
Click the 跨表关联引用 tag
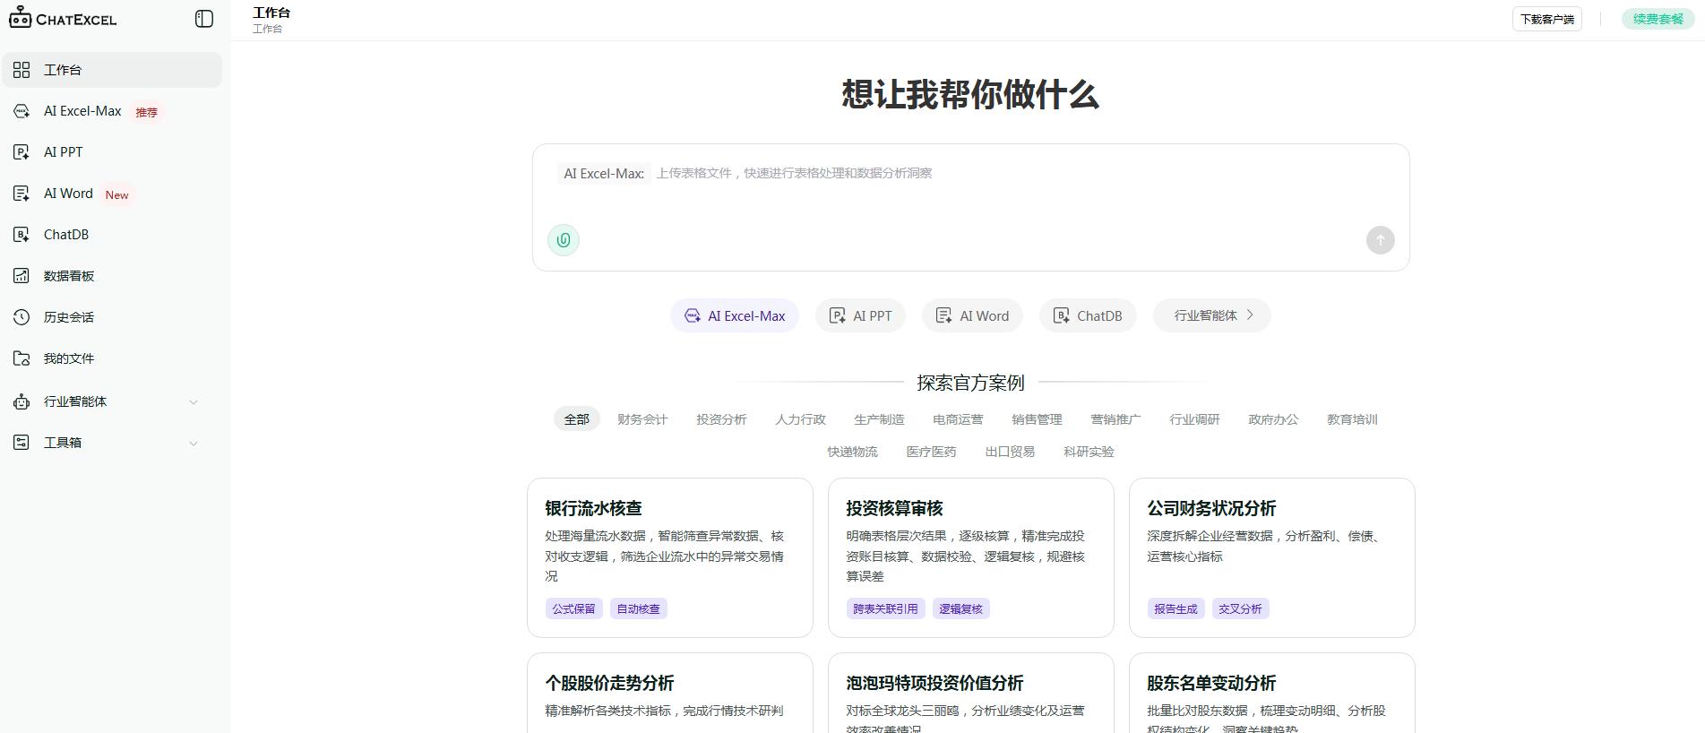tap(885, 608)
